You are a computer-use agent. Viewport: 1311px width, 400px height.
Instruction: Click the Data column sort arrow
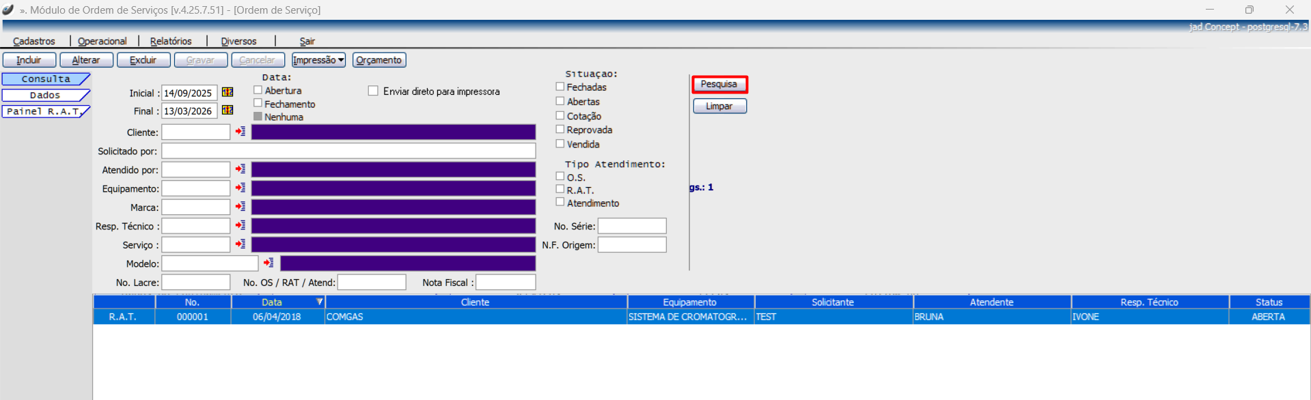point(319,302)
